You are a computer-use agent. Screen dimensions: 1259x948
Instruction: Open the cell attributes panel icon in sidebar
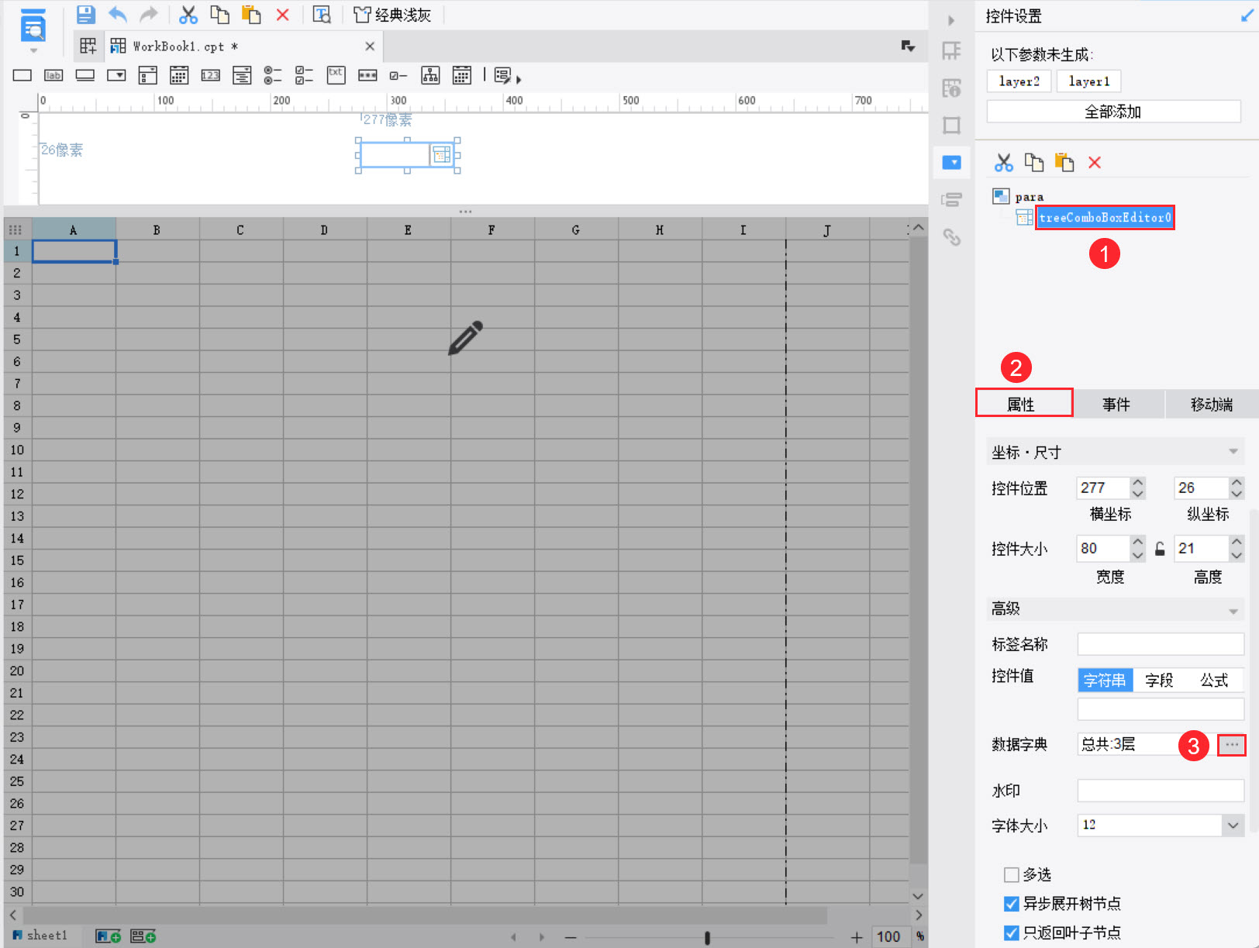point(951,88)
